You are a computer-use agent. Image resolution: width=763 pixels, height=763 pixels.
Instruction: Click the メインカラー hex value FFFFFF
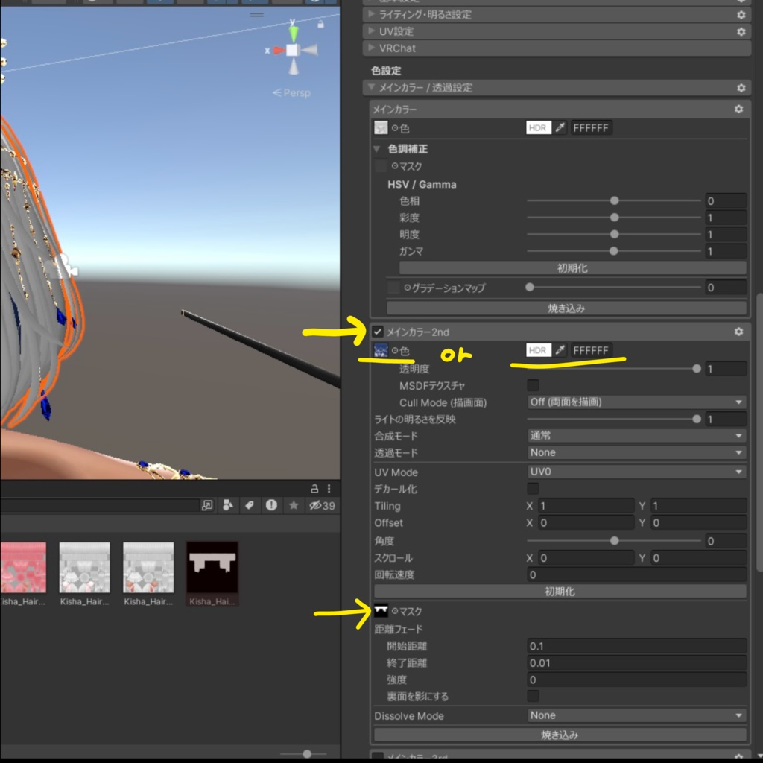tap(591, 127)
